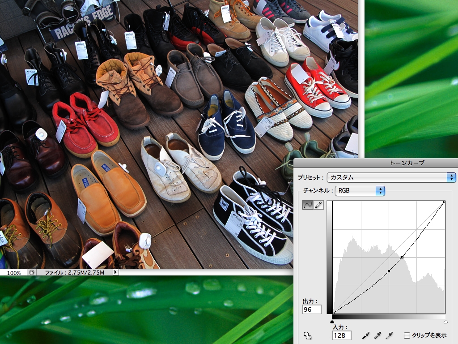Click the status bar info icon beside zoom

(x=32, y=272)
